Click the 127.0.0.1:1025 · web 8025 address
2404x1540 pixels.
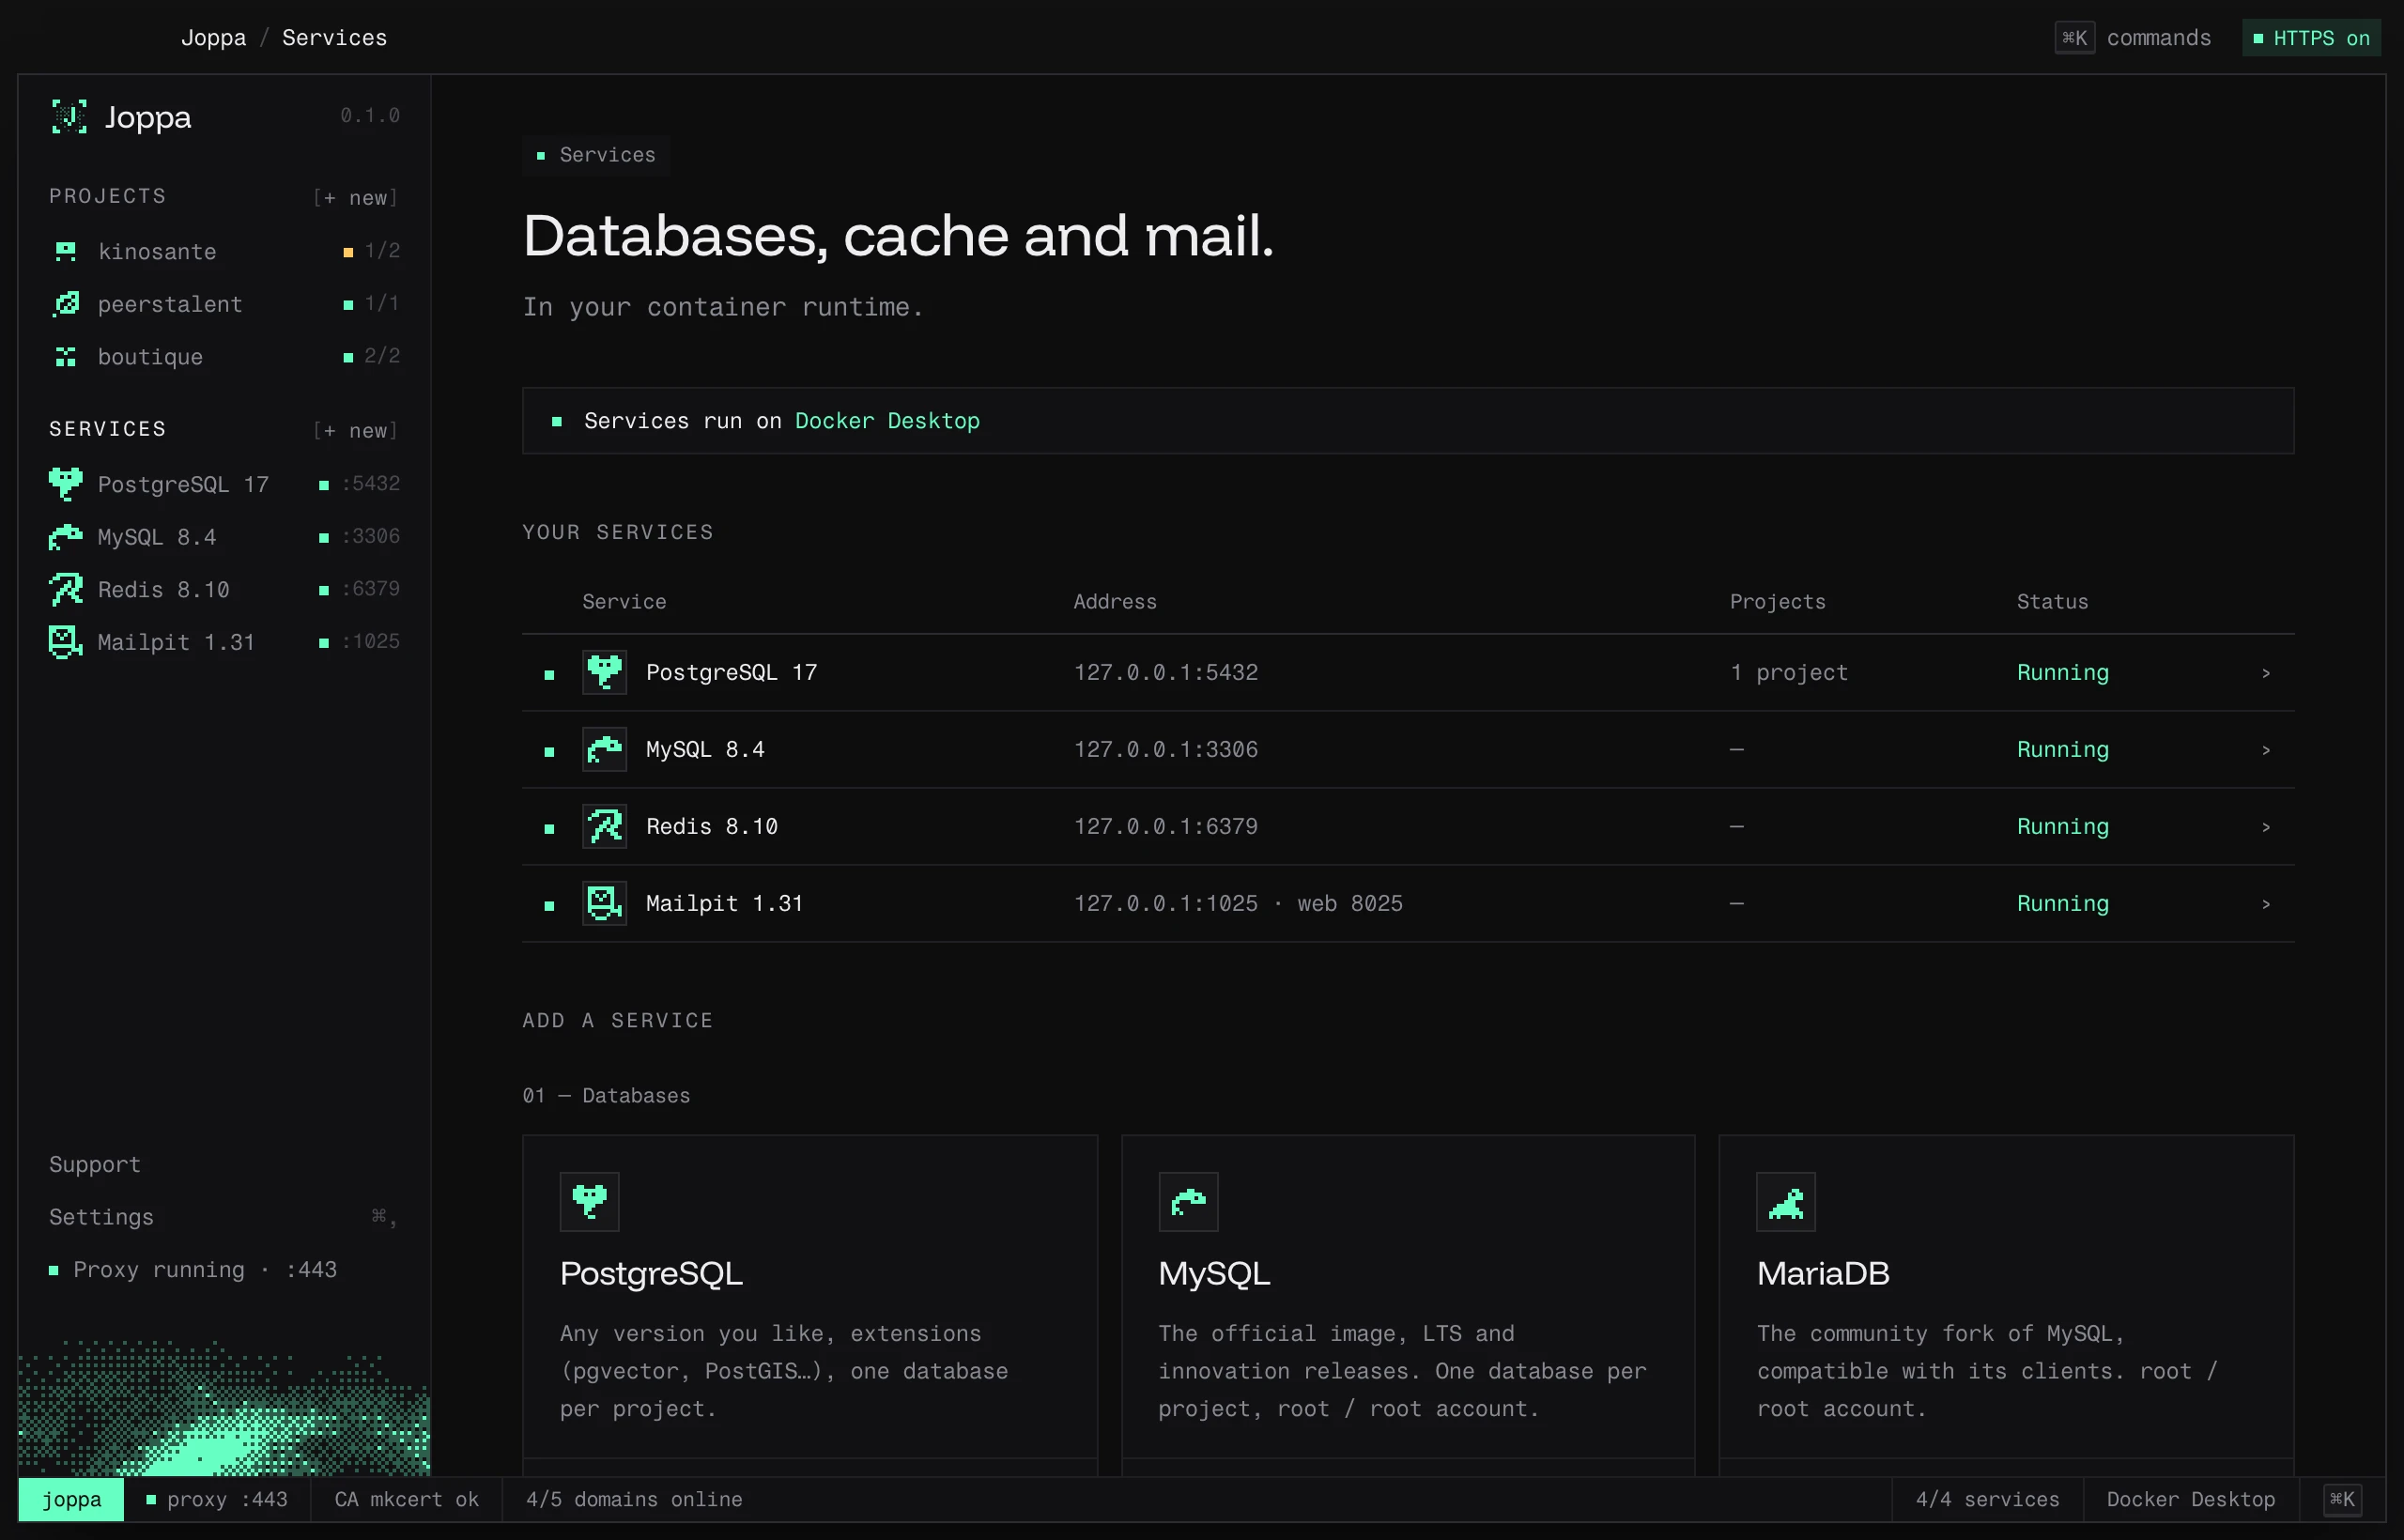tap(1238, 903)
